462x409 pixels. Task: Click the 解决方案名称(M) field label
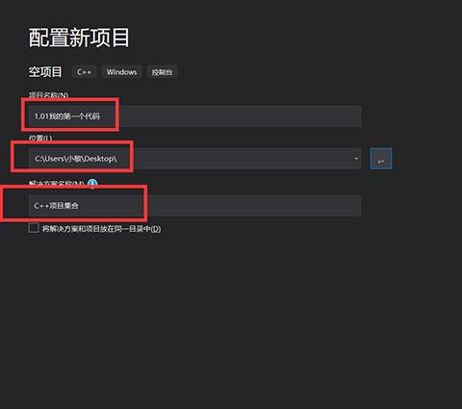57,184
